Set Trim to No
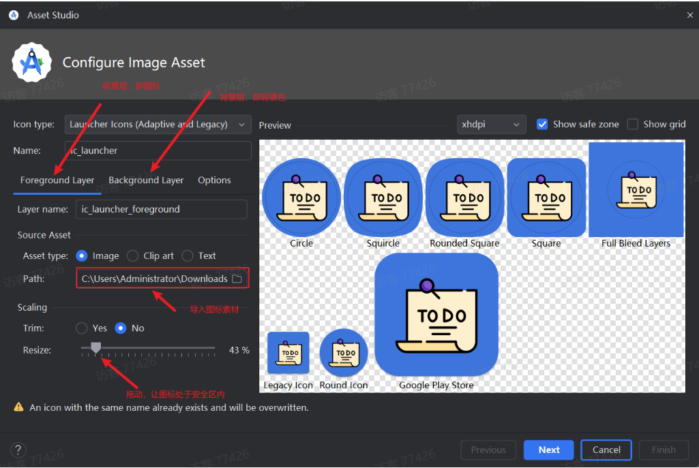The width and height of the screenshot is (699, 468). 120,328
